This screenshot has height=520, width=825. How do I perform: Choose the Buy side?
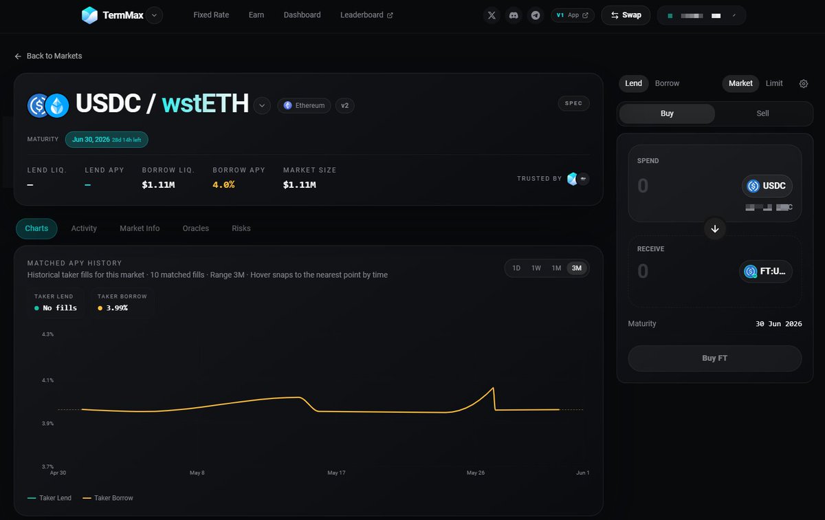coord(667,113)
